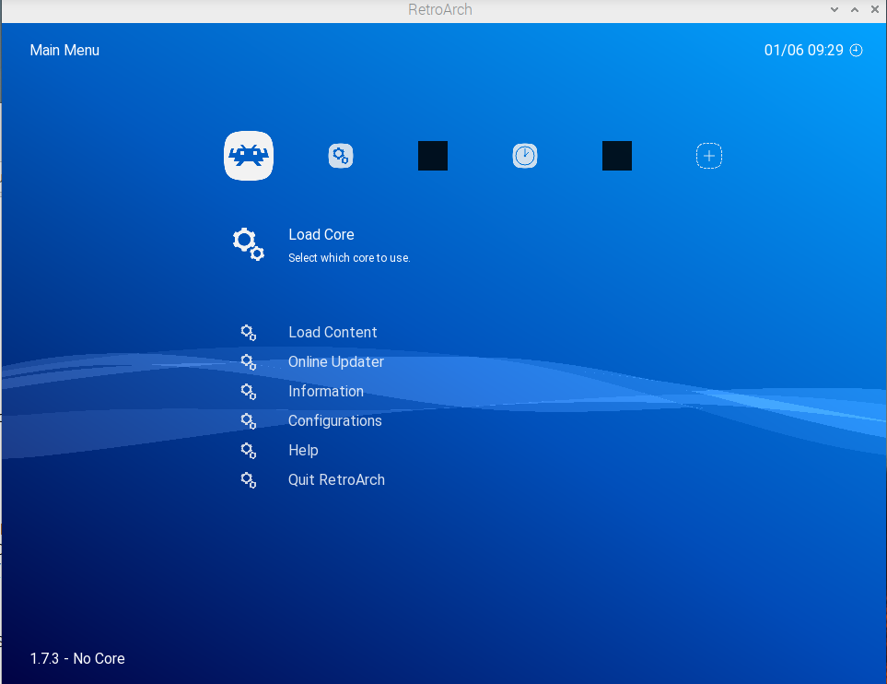Open the Load Content menu item
The image size is (887, 684).
click(x=333, y=333)
